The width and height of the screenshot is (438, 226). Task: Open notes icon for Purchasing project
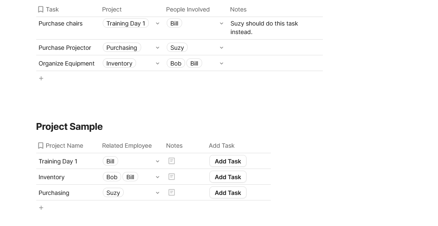coord(171,193)
